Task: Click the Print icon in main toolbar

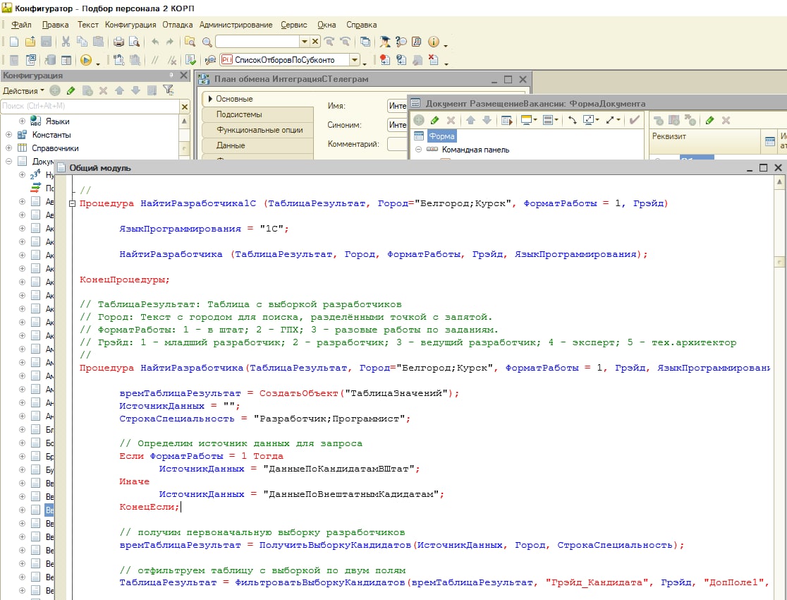Action: [x=119, y=42]
